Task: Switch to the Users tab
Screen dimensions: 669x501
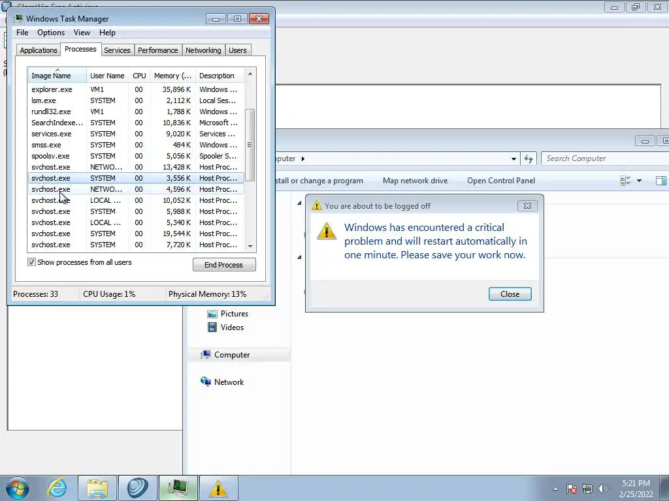Action: 238,50
